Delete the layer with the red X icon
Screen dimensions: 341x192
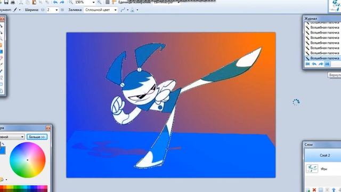point(314,190)
